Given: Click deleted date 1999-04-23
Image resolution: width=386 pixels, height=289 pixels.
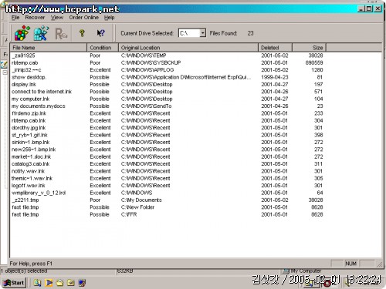Looking at the screenshot, I should 275,77.
